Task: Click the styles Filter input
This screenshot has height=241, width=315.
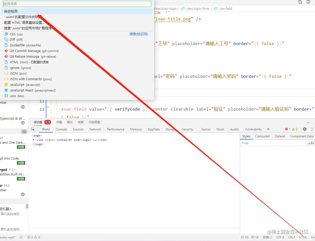Action: click(273, 143)
